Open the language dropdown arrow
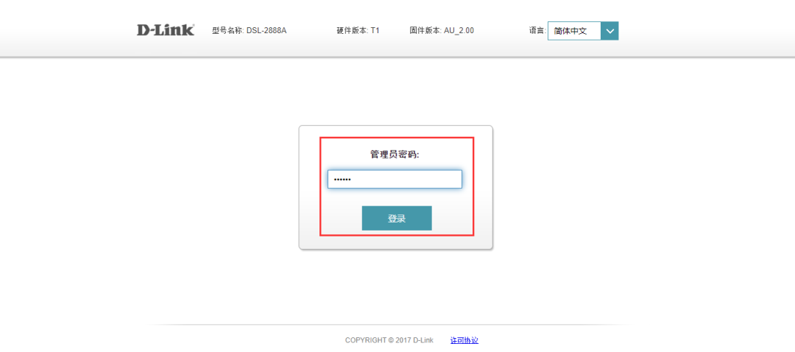795x352 pixels. [609, 31]
